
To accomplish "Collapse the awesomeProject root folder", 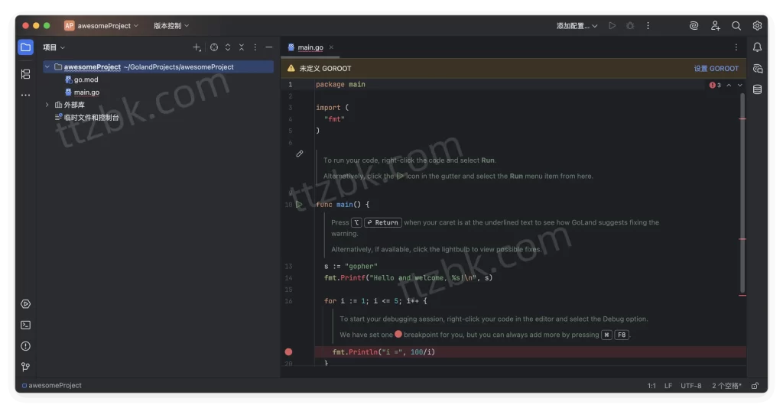I will 47,67.
